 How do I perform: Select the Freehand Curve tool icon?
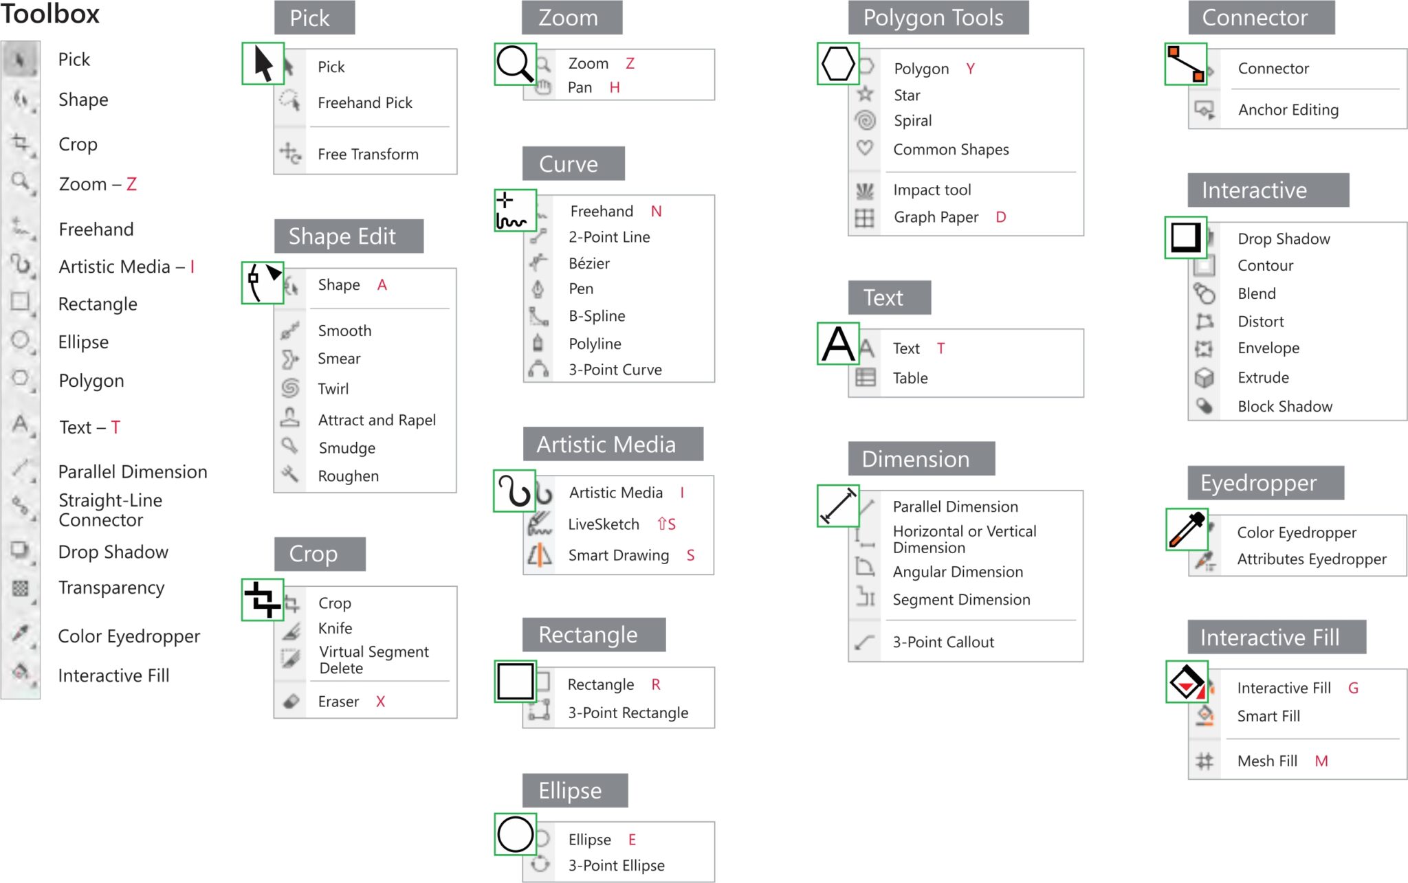515,208
